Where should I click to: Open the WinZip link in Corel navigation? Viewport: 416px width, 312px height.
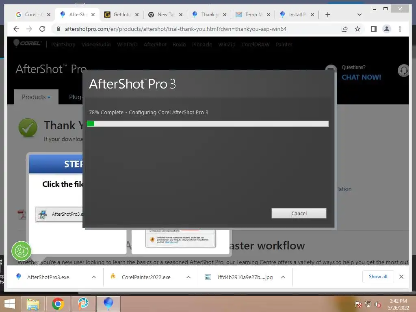click(x=227, y=45)
